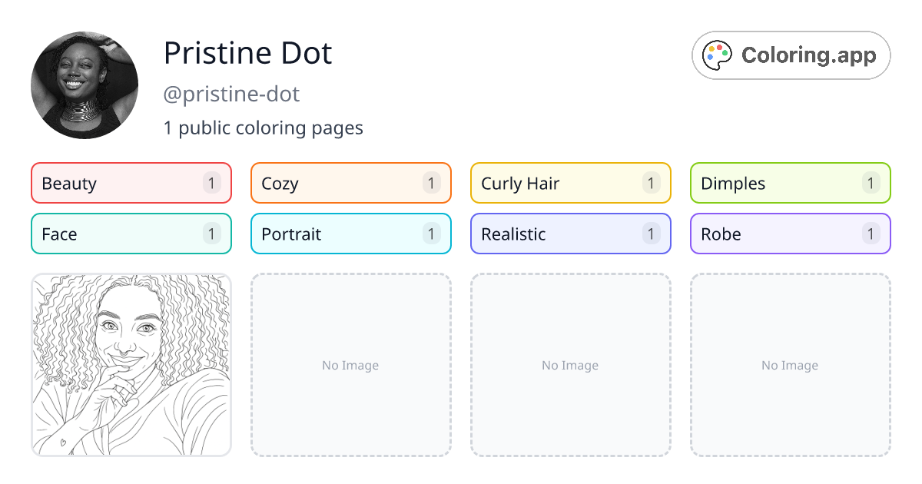Image resolution: width=922 pixels, height=484 pixels.
Task: Click the count badge on Realistic tag
Action: pyautogui.click(x=651, y=234)
